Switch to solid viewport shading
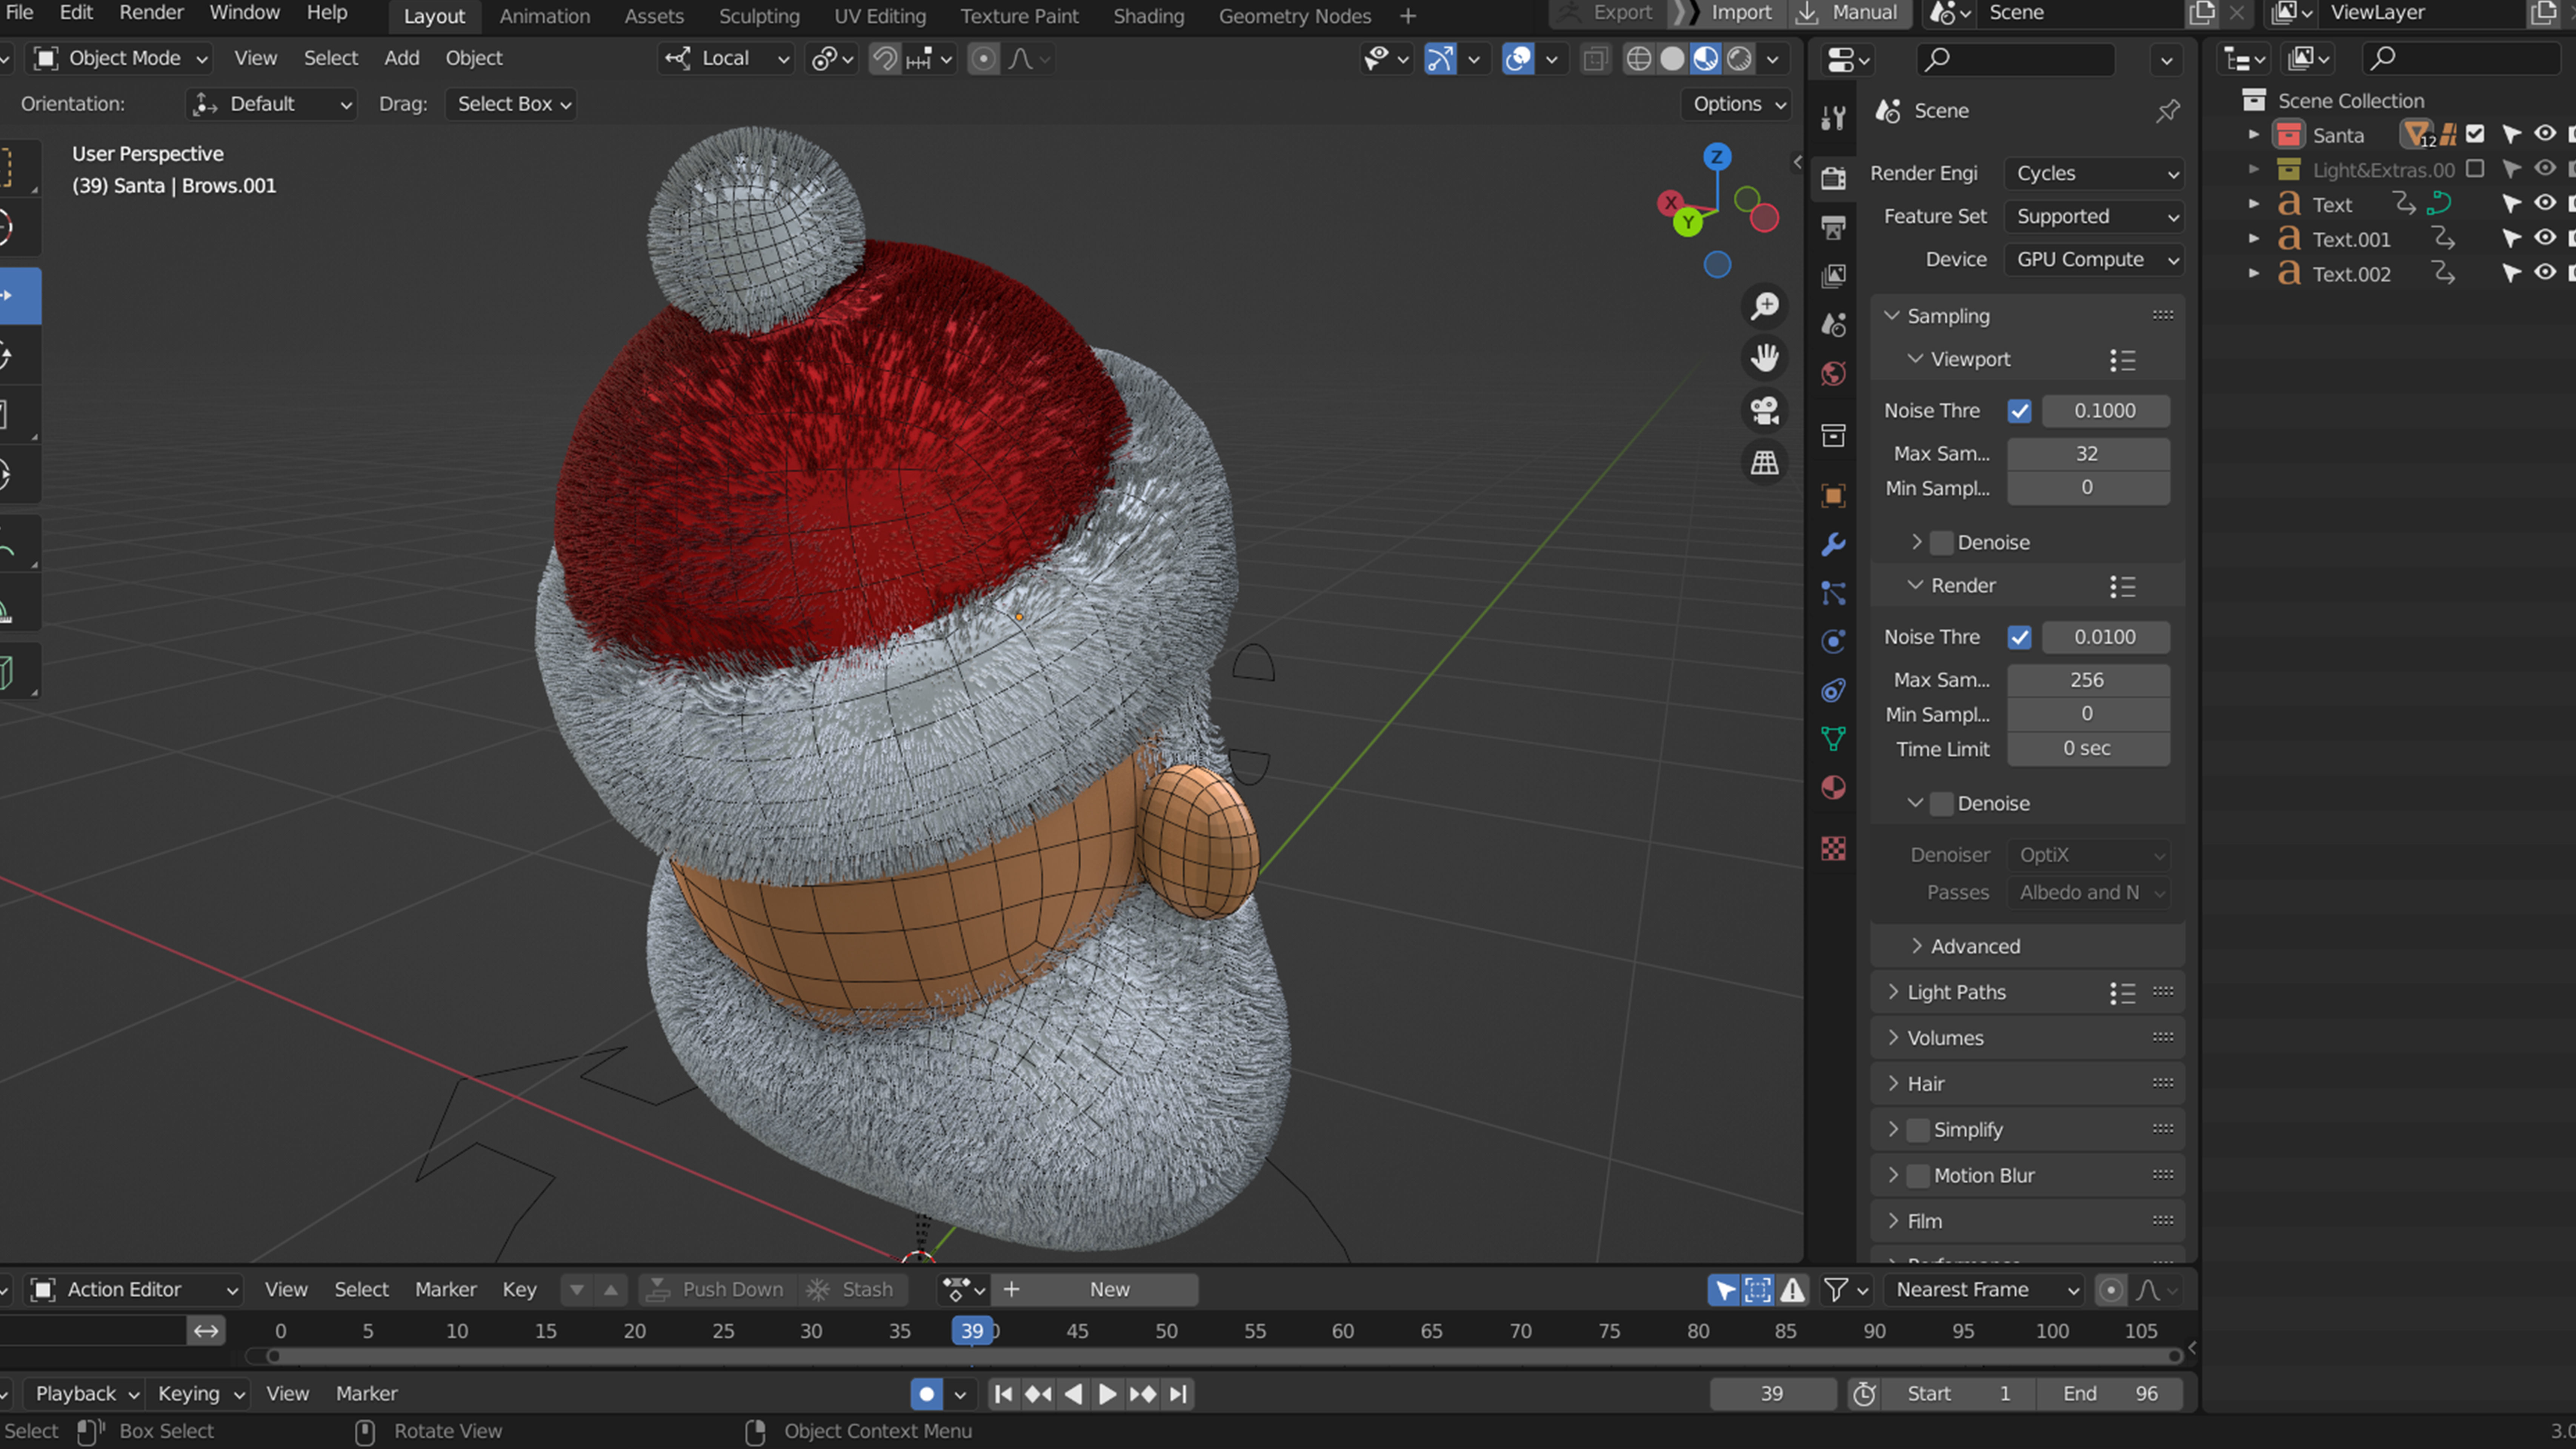 (x=1672, y=59)
